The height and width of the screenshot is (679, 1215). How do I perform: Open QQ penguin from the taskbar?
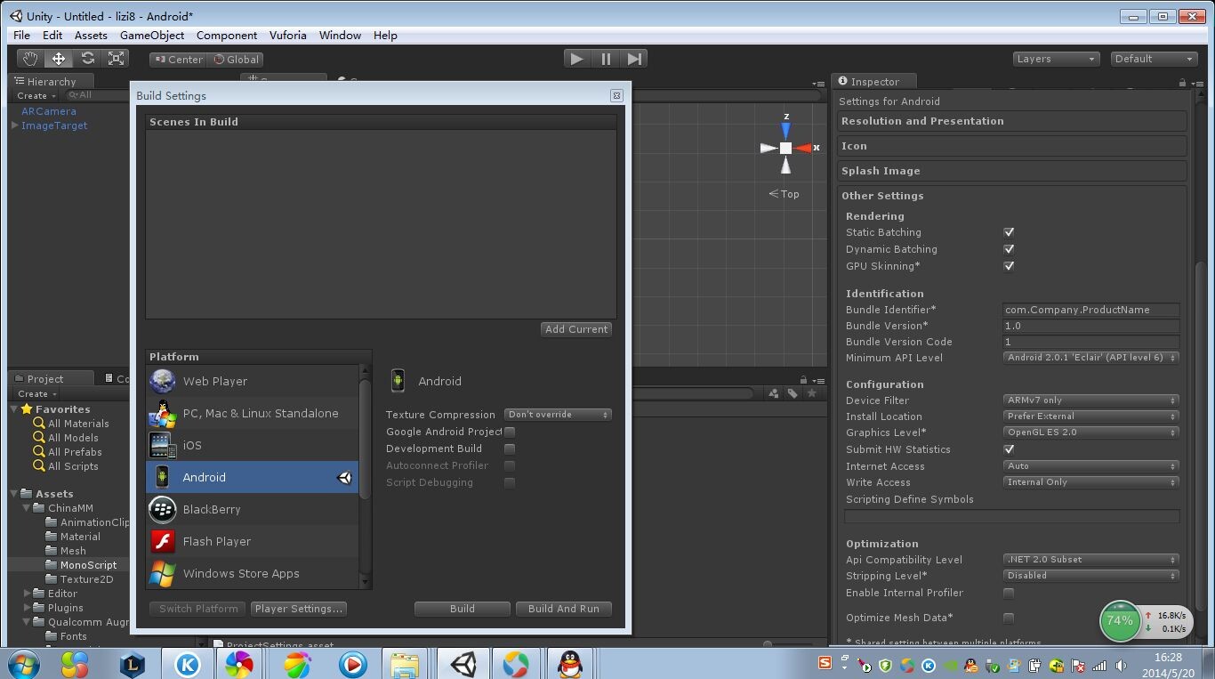click(570, 664)
